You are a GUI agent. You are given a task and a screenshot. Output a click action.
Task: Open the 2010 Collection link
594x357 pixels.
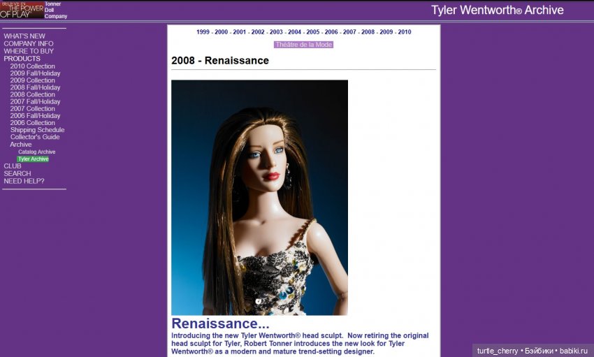33,66
